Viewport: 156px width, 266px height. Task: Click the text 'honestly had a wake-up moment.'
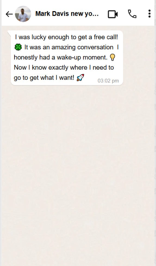[x=61, y=57]
